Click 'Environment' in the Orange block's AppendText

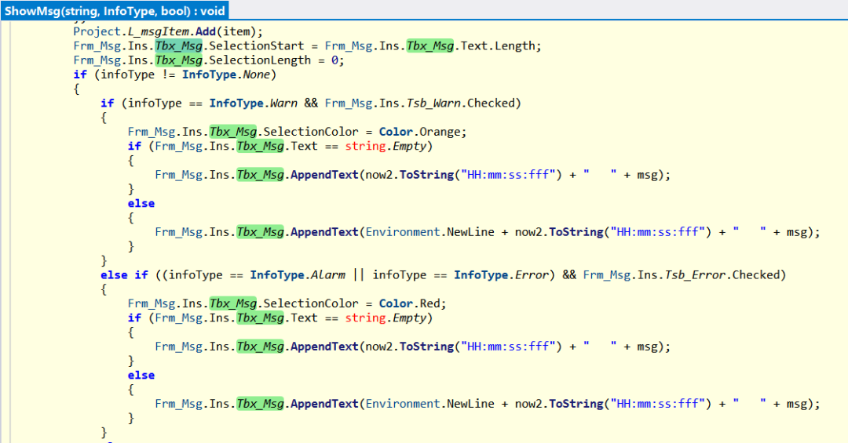tap(403, 232)
